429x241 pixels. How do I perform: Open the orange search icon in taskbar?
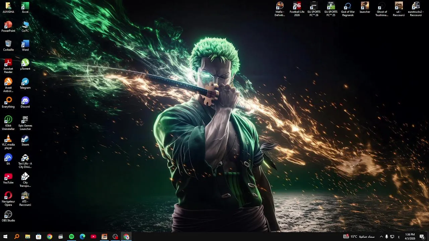[x=17, y=237]
